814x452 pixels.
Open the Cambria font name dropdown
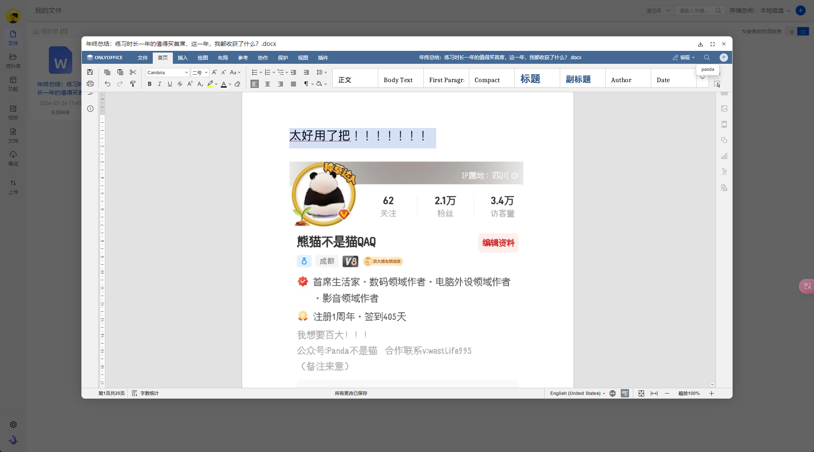pos(186,73)
